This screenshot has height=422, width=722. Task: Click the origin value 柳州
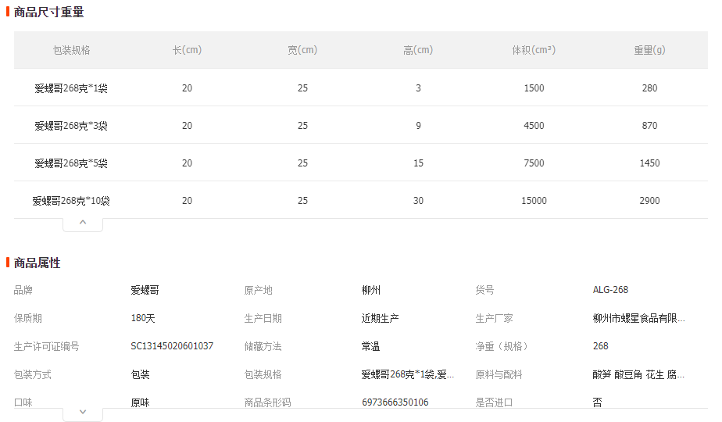(x=371, y=290)
